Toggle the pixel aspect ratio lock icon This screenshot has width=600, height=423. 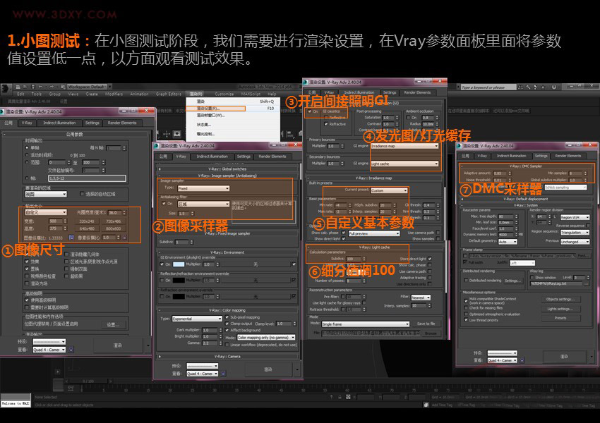pos(124,238)
